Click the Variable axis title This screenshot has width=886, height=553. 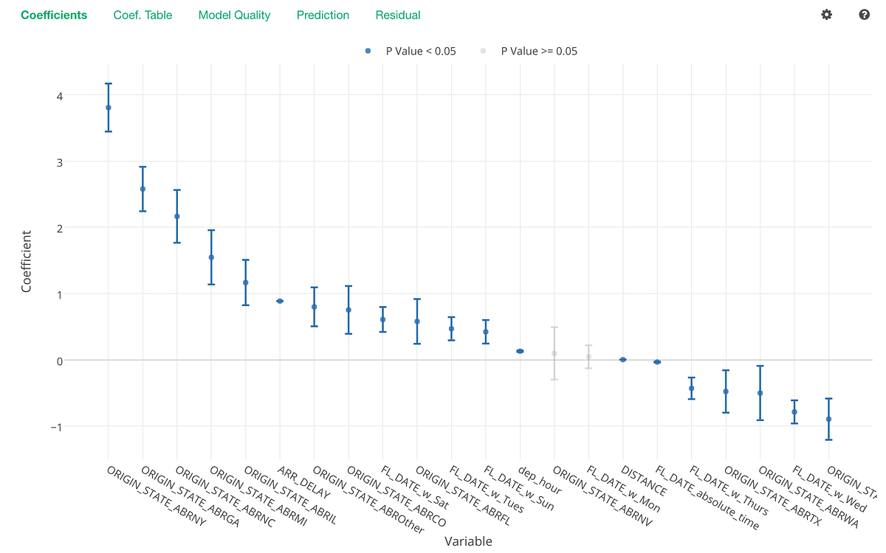(468, 540)
